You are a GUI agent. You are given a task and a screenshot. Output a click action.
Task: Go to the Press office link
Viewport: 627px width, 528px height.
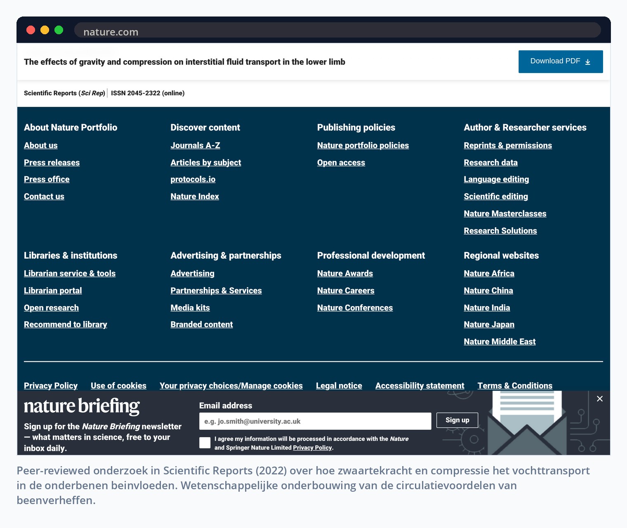click(47, 179)
